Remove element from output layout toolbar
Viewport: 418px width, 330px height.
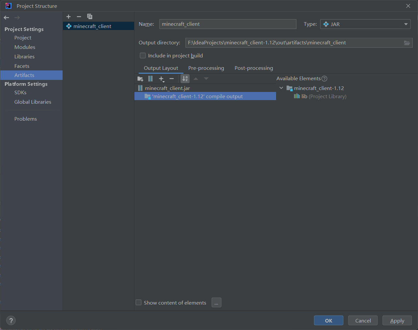(x=172, y=79)
